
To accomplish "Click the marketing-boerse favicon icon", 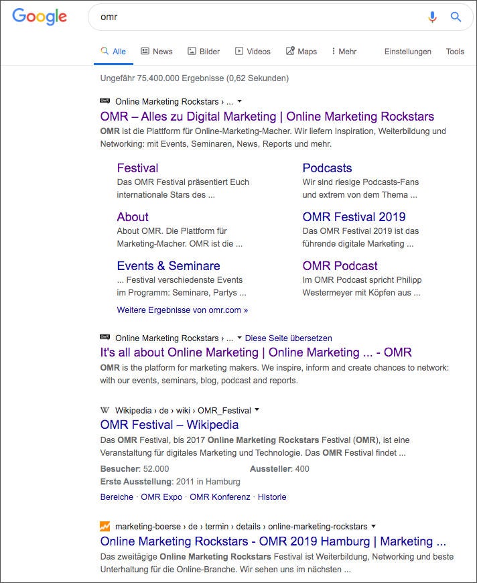I will tap(105, 526).
